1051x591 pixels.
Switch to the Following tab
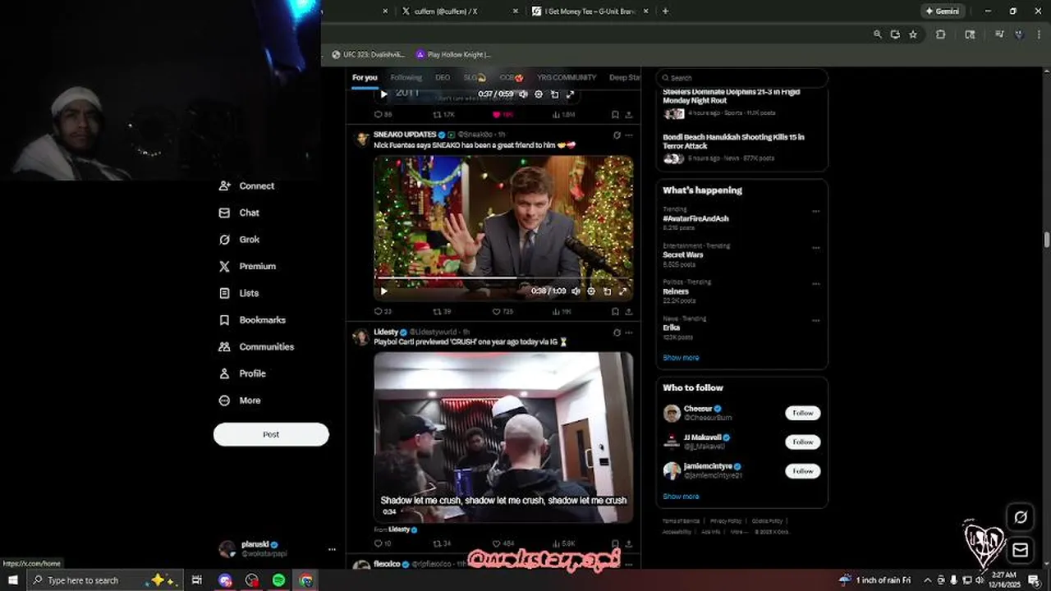pyautogui.click(x=406, y=78)
